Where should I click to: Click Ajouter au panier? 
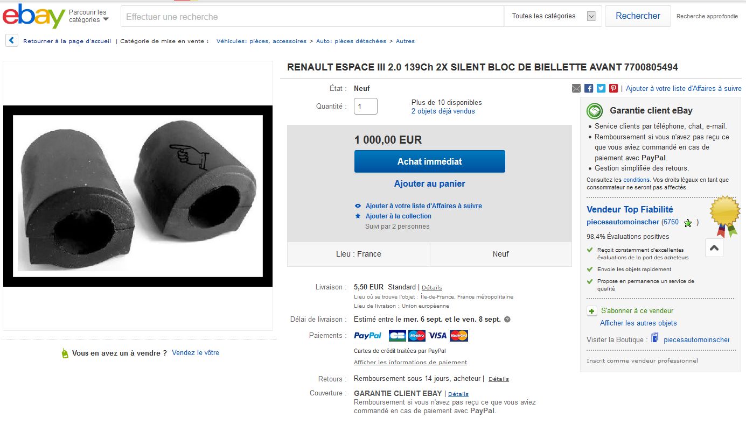429,184
